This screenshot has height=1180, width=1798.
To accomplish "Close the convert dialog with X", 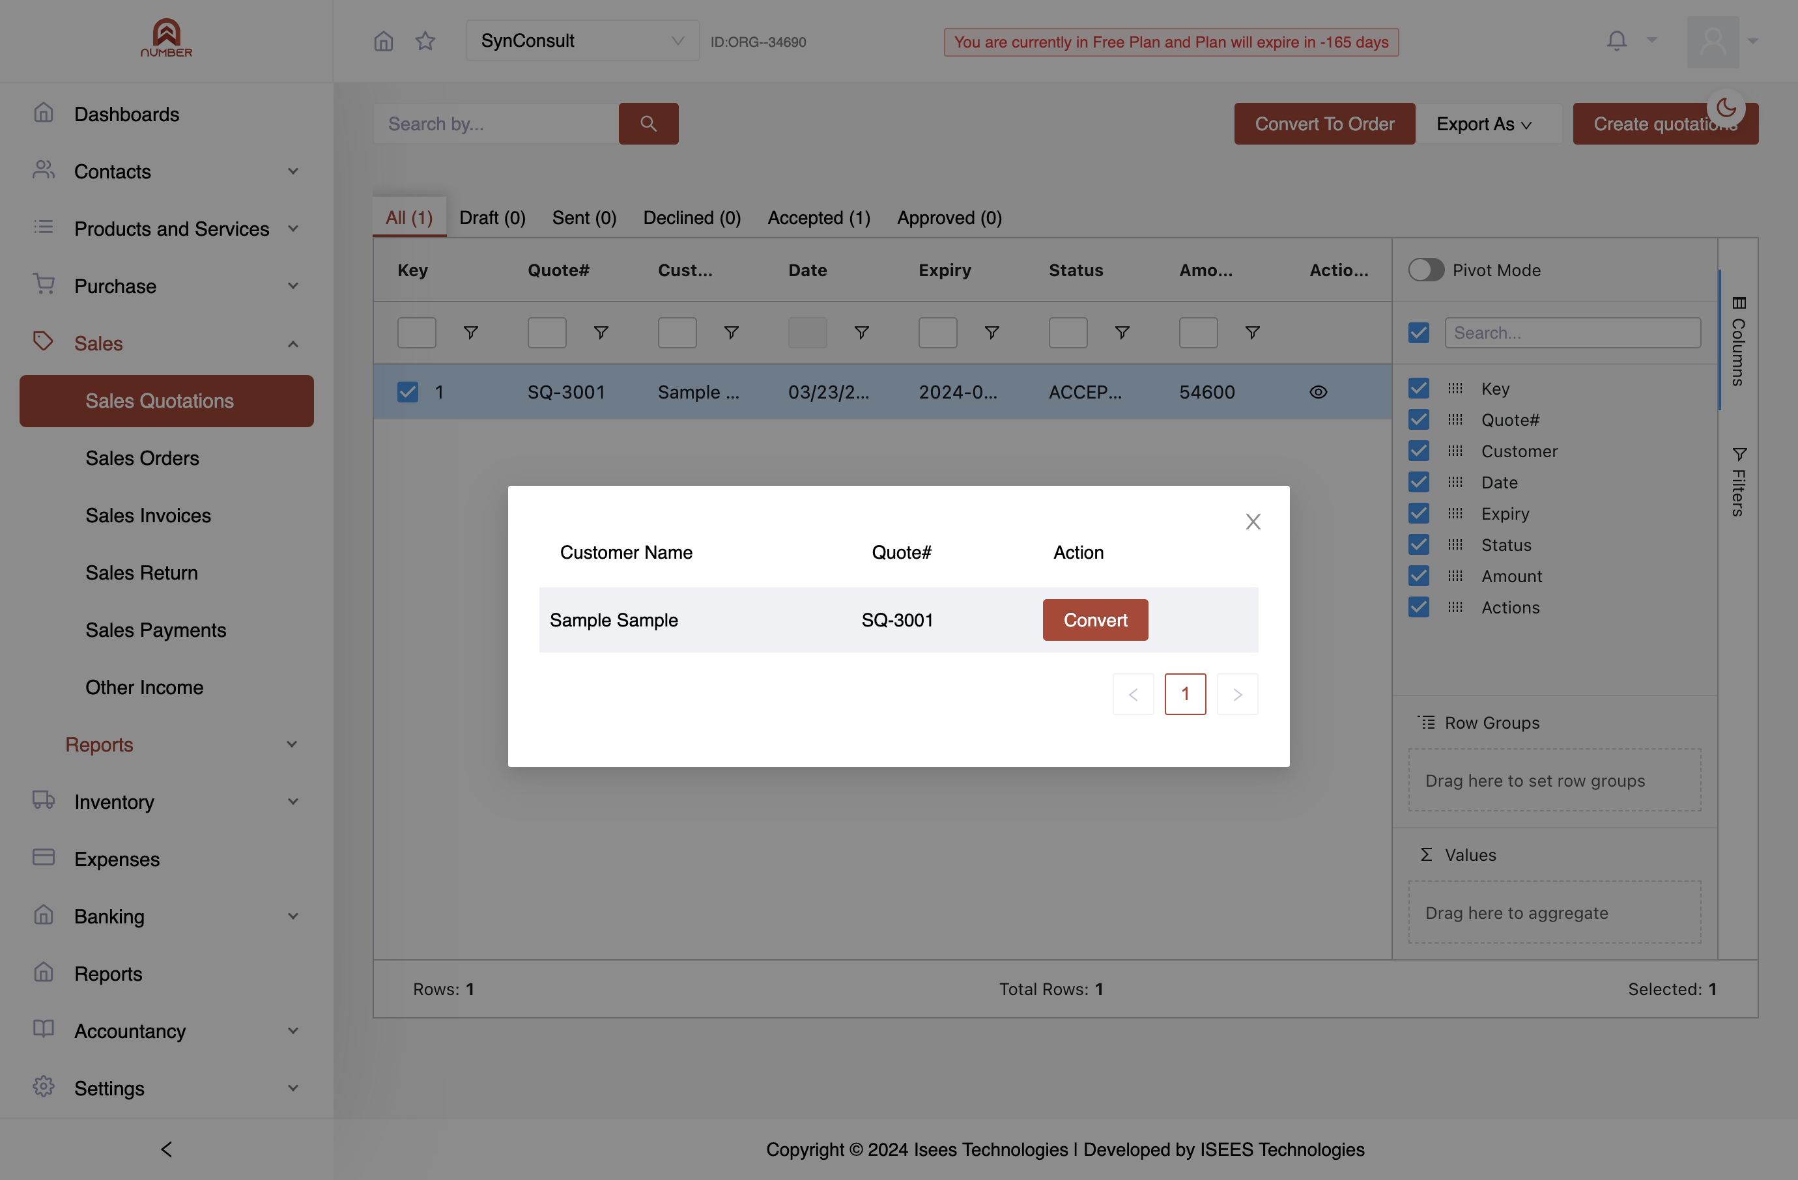I will tap(1253, 522).
